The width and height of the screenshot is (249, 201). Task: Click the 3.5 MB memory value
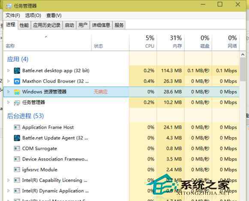pos(174,159)
